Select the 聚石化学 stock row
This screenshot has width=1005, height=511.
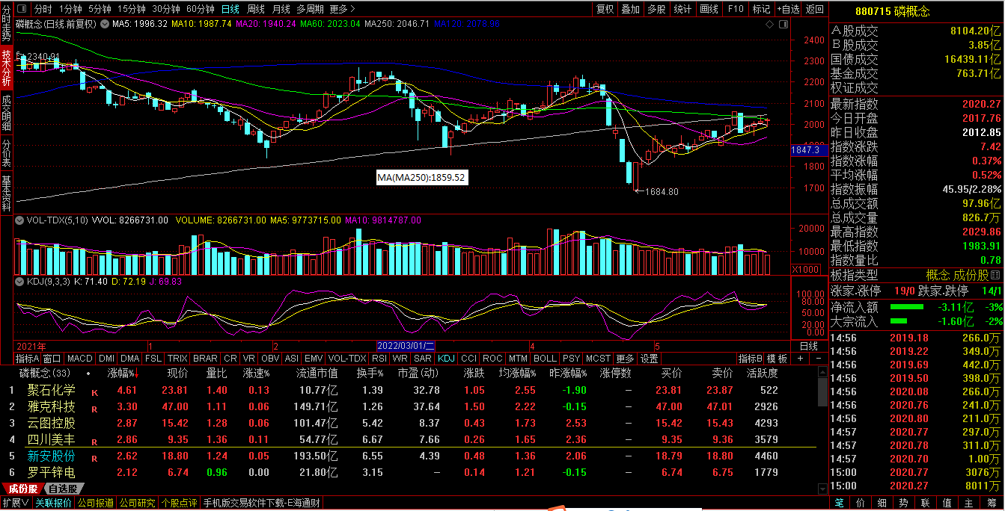point(410,390)
